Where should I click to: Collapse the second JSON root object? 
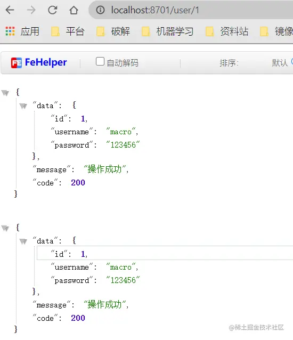5,228
